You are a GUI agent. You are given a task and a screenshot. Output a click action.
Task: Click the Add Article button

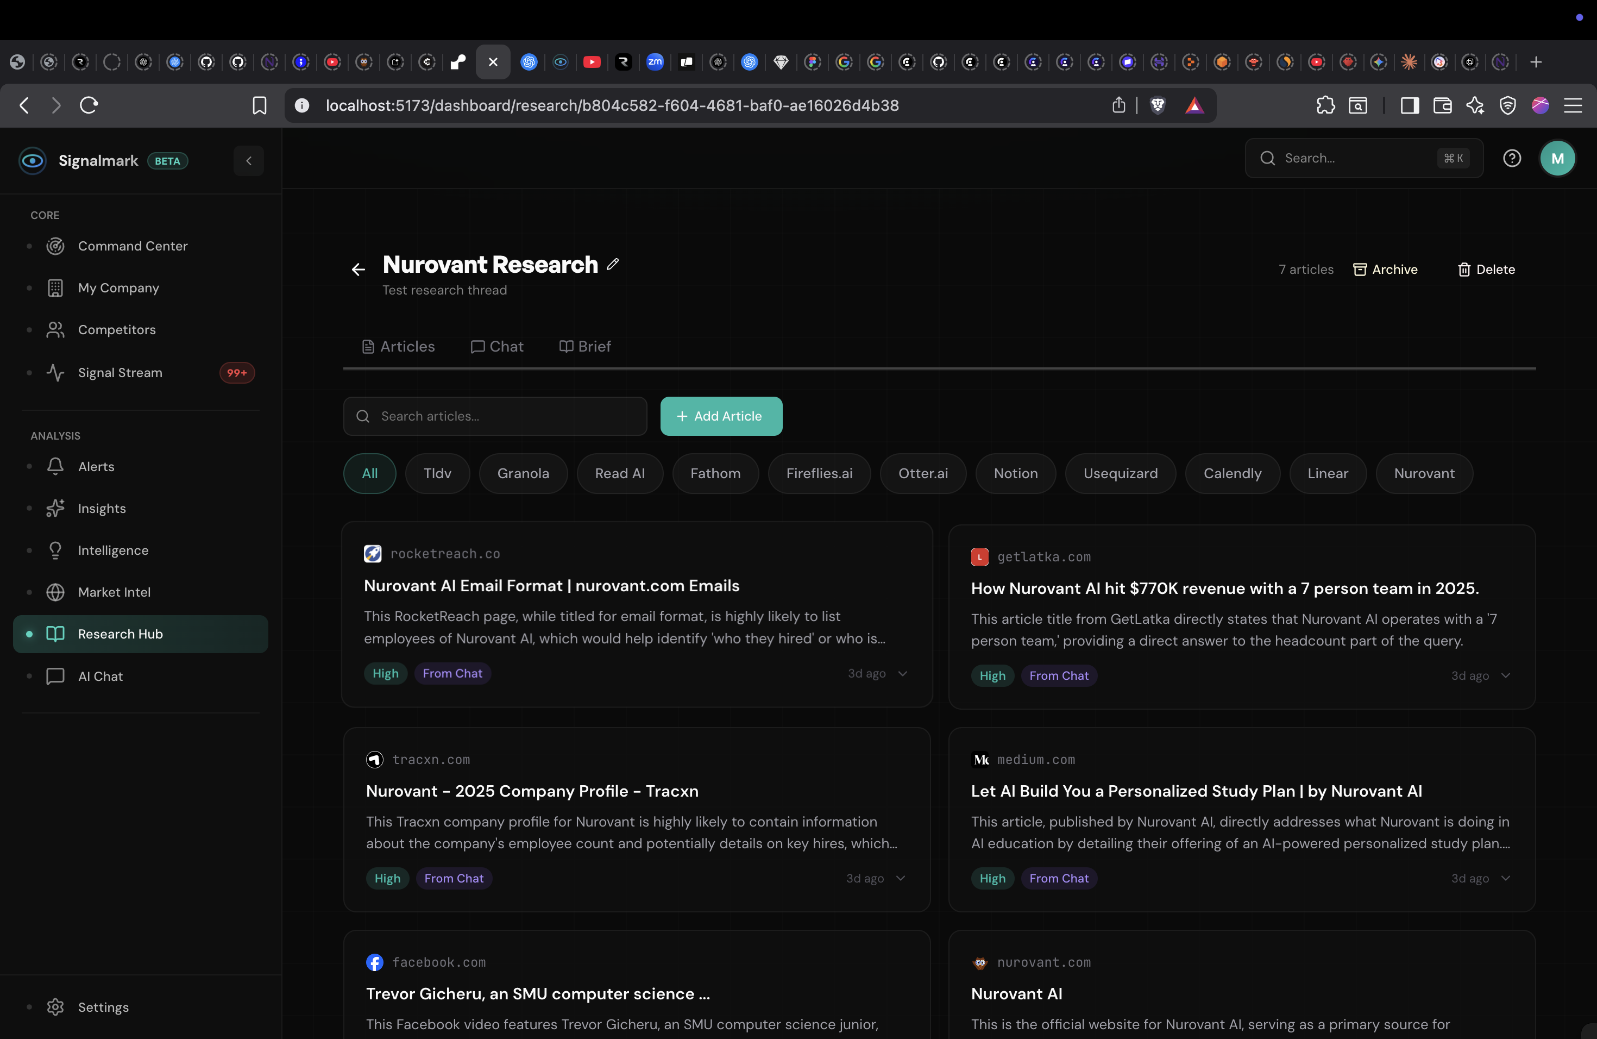pyautogui.click(x=721, y=416)
